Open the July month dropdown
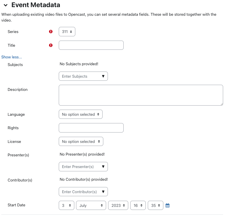This screenshot has width=231, height=217. (91, 205)
